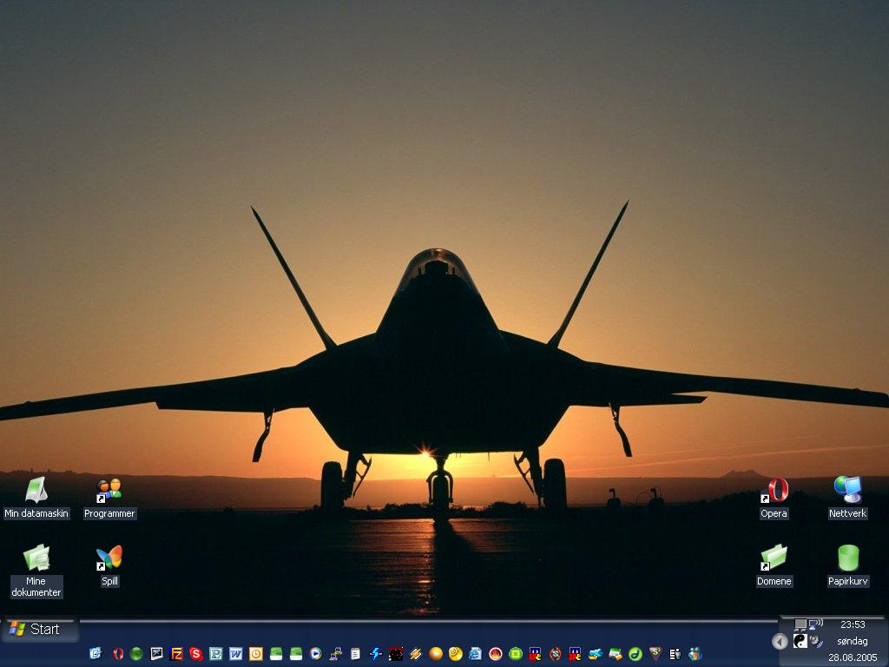
Task: Click the purple S² triangle icon
Action: [x=655, y=653]
